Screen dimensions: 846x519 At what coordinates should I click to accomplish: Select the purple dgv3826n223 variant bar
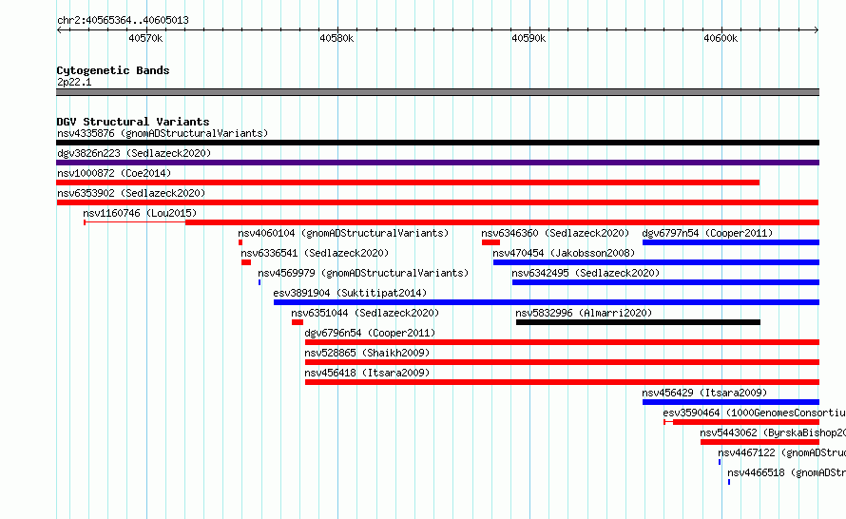(437, 163)
